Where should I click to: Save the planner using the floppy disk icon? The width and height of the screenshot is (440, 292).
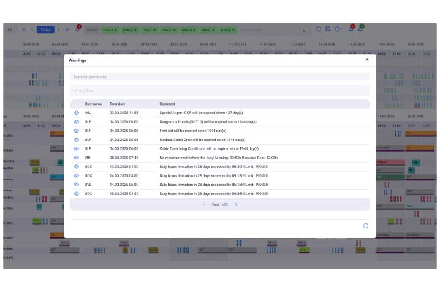328,29
